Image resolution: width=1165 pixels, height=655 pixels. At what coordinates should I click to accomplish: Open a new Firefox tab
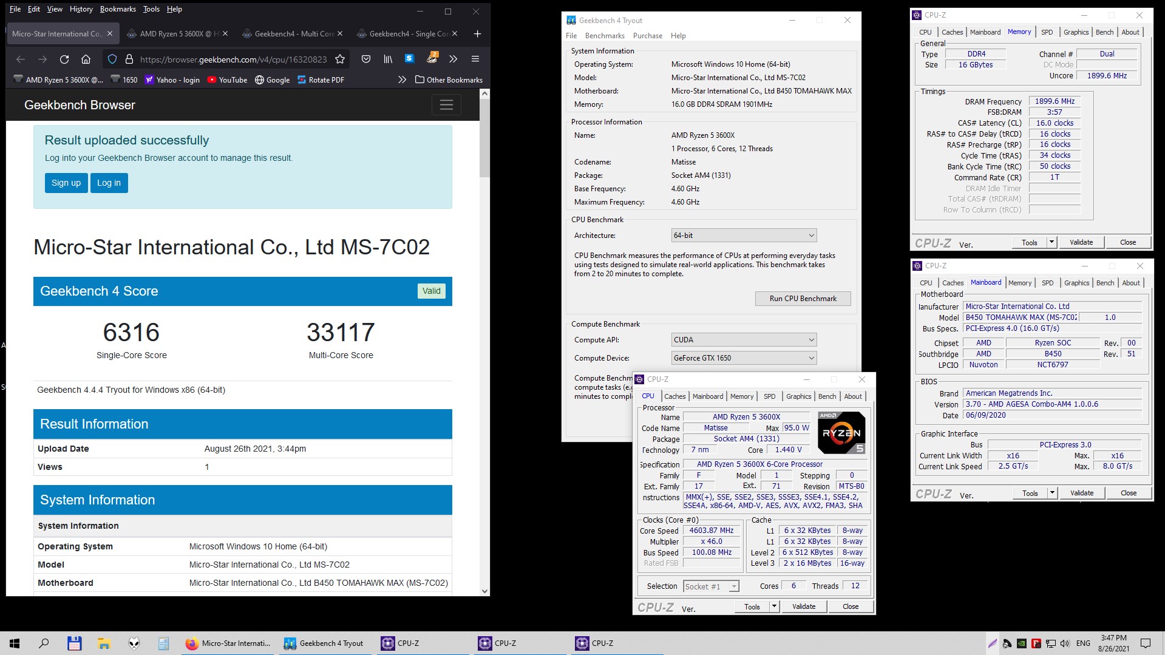click(477, 33)
